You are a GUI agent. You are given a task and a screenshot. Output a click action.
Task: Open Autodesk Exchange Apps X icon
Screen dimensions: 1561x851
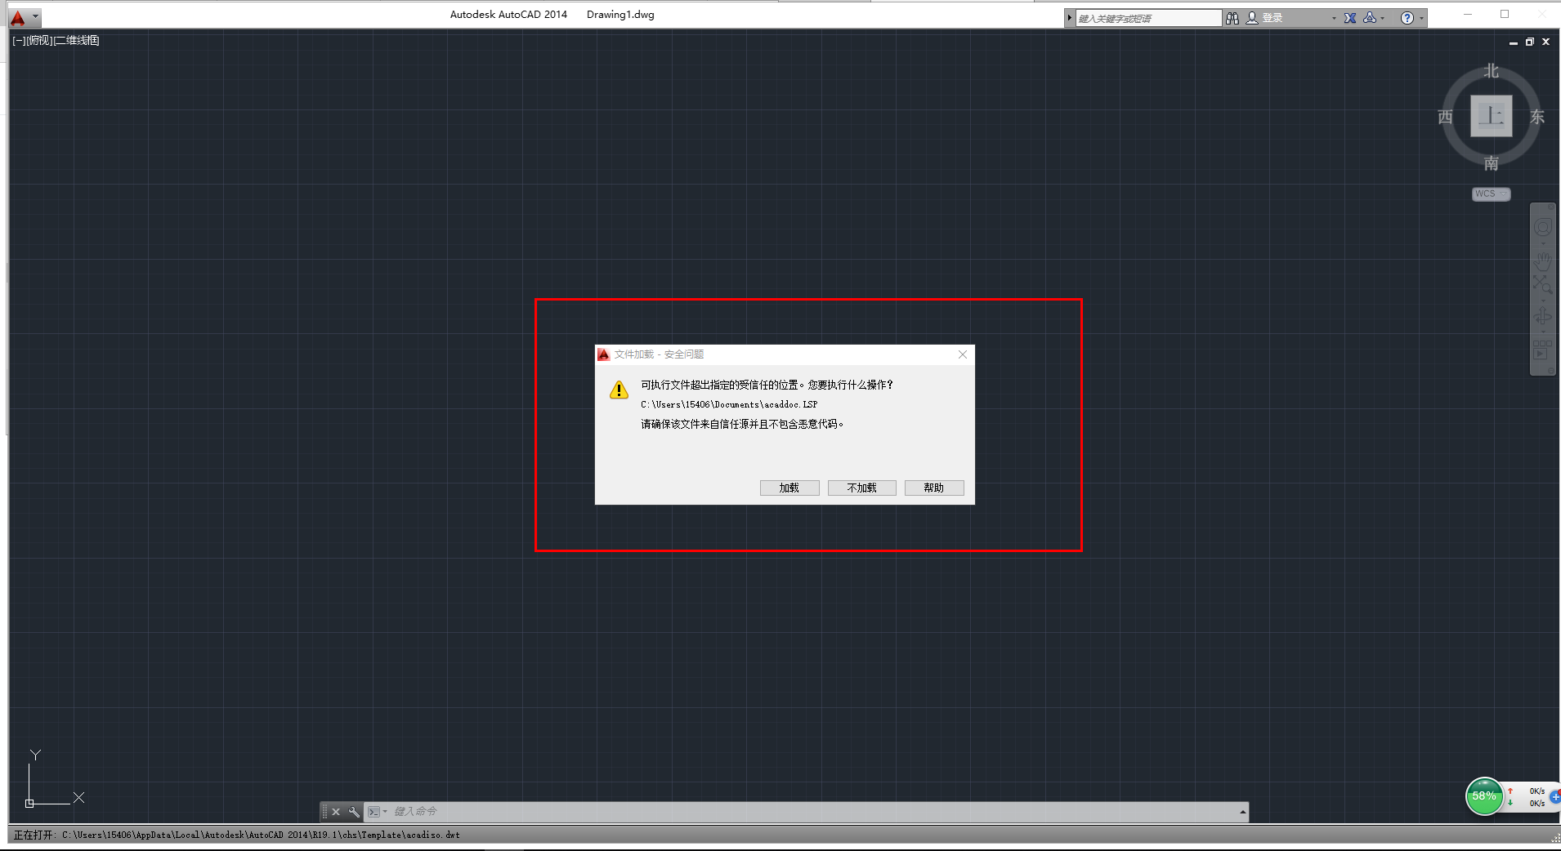coord(1350,18)
